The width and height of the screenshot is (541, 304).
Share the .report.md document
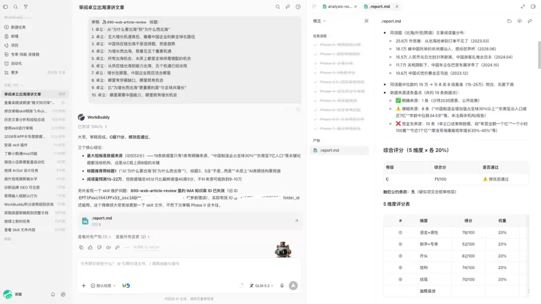tap(530, 21)
